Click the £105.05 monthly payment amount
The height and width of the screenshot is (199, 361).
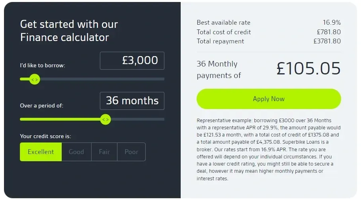308,68
